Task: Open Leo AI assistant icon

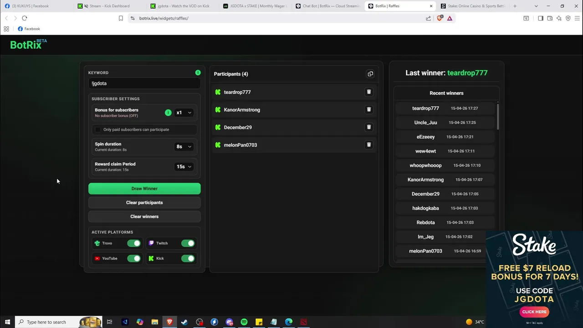Action: (559, 18)
